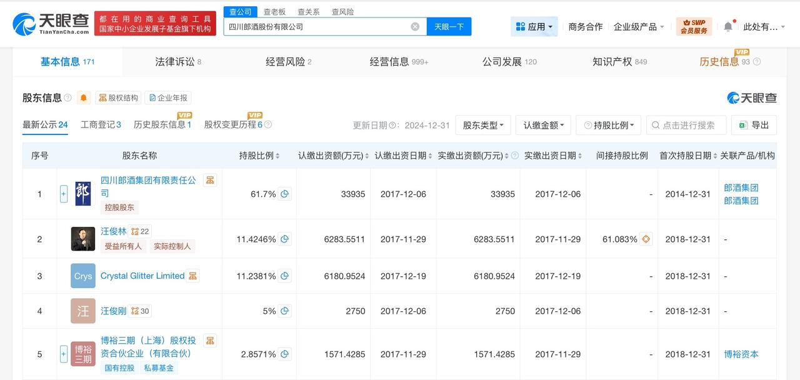The height and width of the screenshot is (380, 800).
Task: Click the SVIP 会员服务 button
Action: tap(694, 26)
